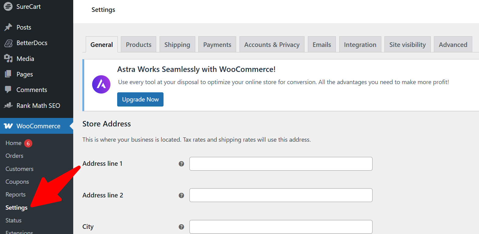Click help icon beside City field
The height and width of the screenshot is (234, 479).
click(181, 227)
